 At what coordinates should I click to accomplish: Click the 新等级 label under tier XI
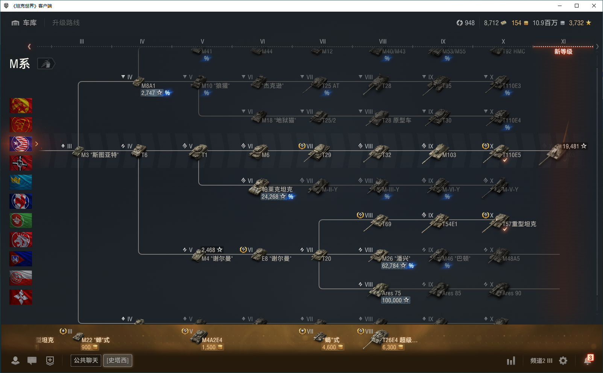point(563,51)
